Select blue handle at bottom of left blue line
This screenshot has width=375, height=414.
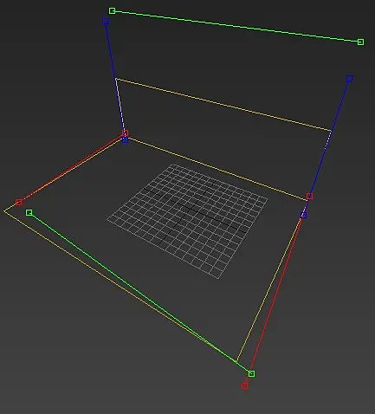point(125,140)
